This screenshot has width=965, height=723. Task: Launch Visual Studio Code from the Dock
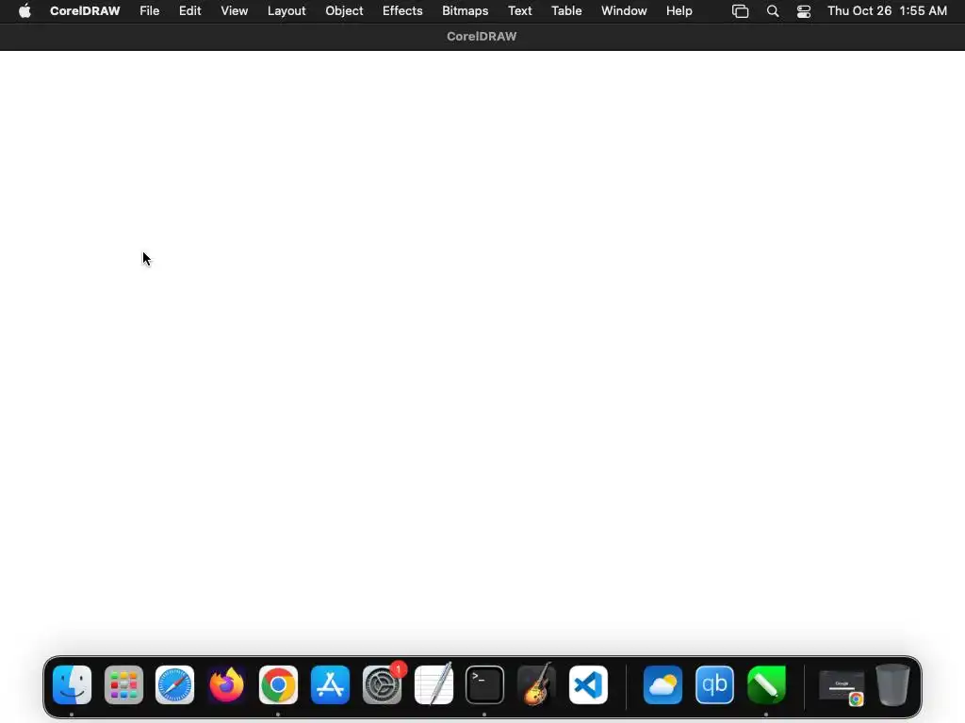588,685
